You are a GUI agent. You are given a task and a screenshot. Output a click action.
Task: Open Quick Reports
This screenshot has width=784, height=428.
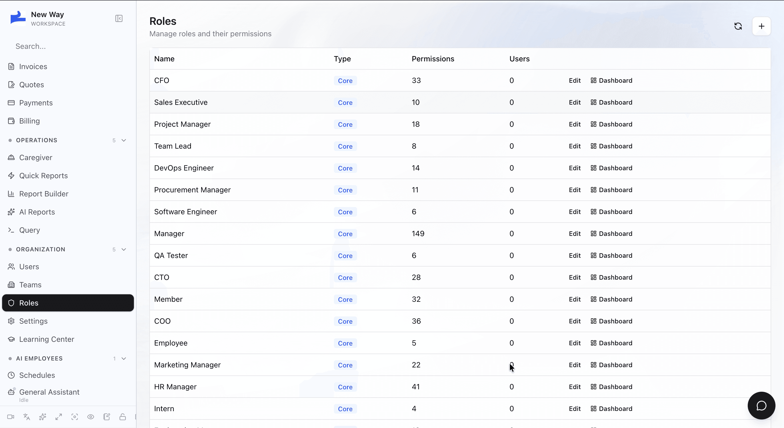tap(68, 176)
